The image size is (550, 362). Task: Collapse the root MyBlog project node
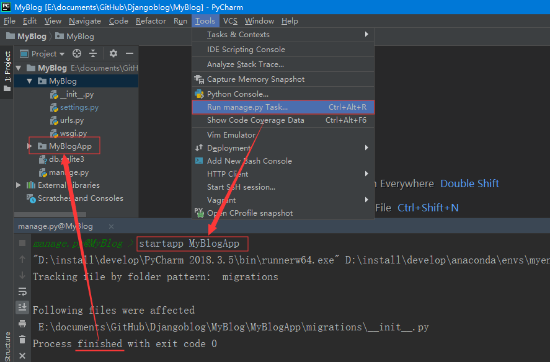click(x=19, y=68)
